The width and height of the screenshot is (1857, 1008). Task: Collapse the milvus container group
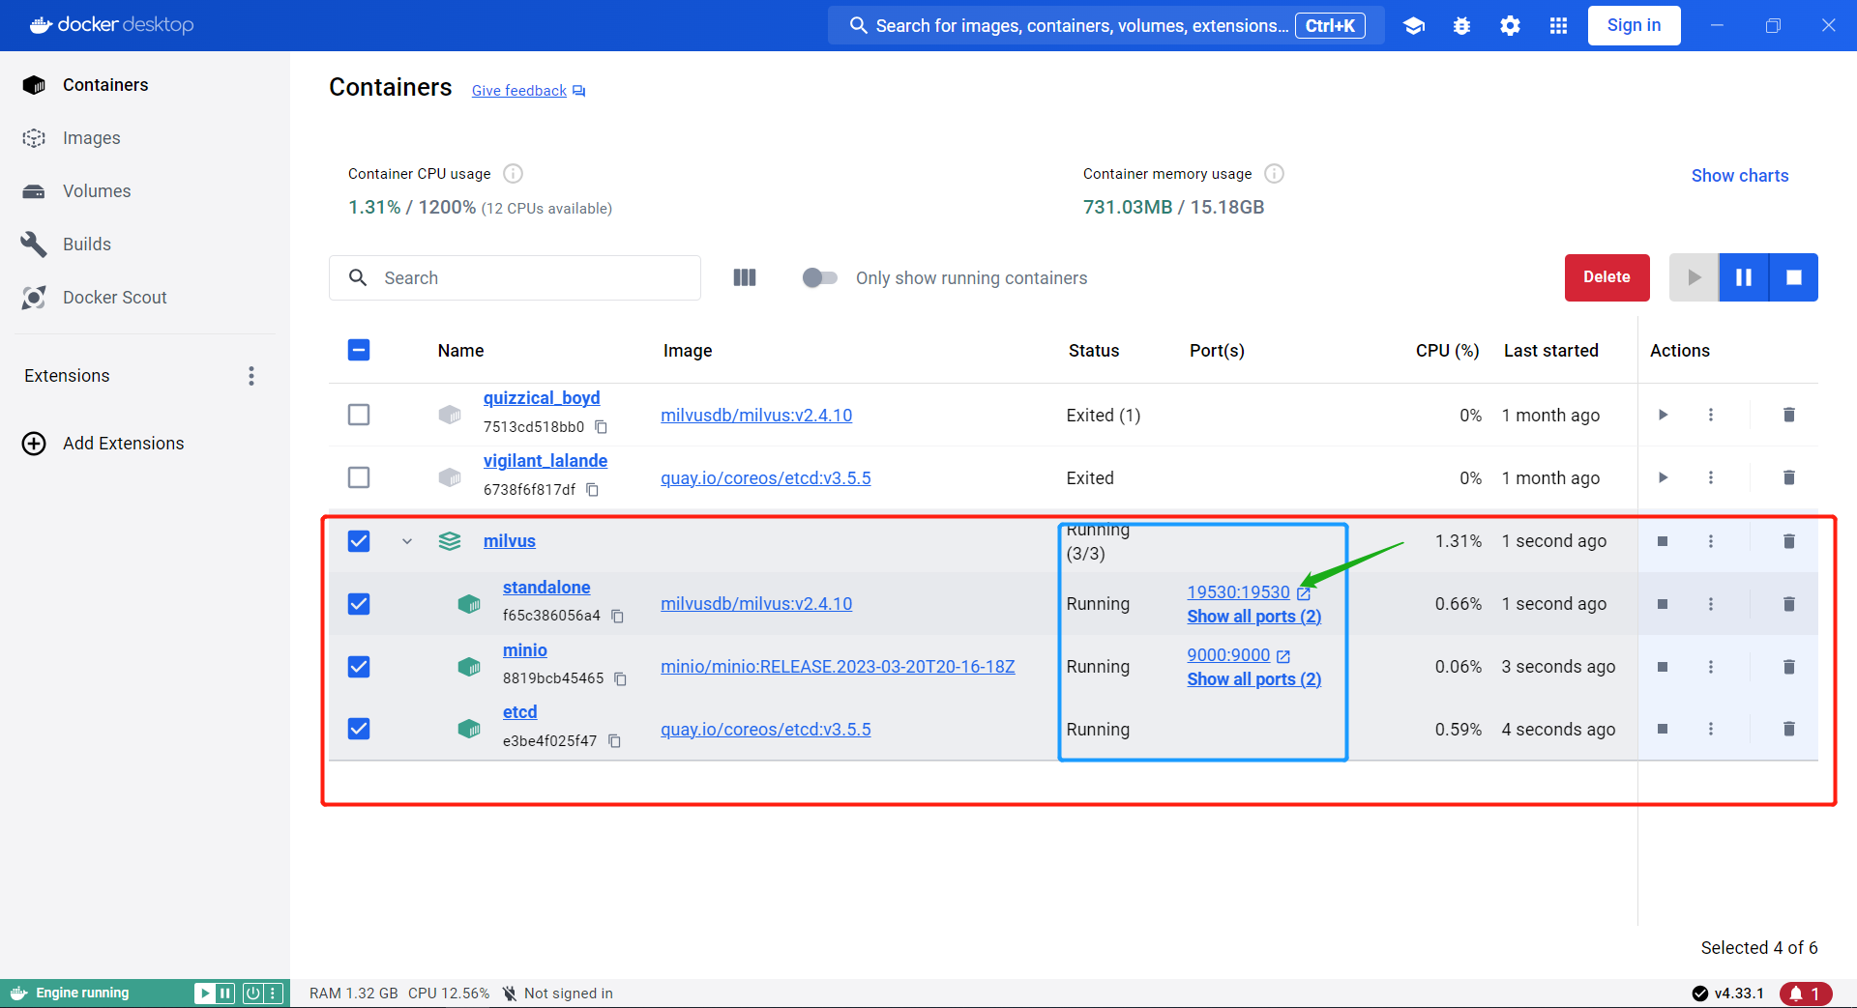(406, 541)
